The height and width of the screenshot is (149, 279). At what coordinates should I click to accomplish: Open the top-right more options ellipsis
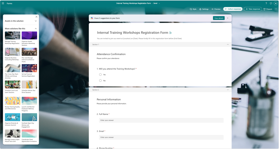276,9
